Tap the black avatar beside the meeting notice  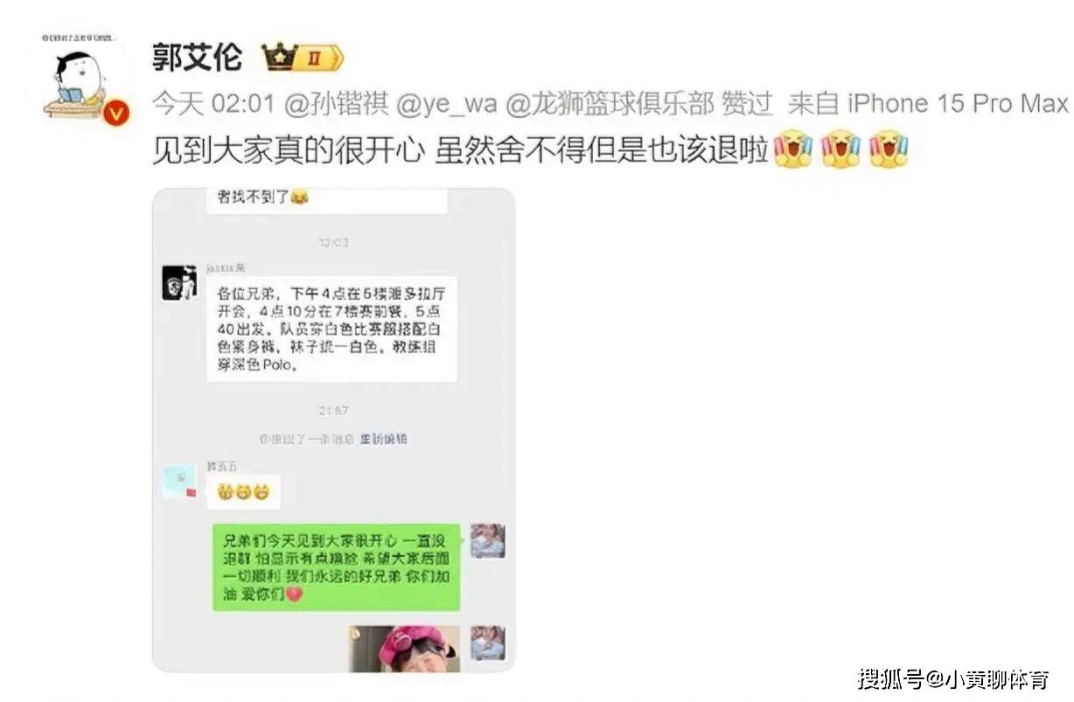(179, 282)
